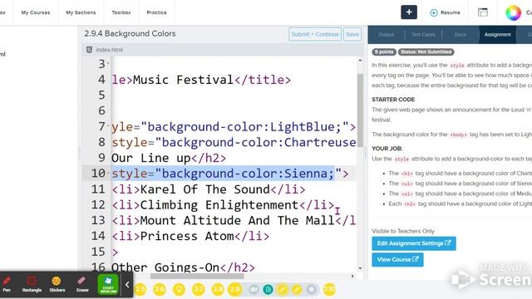Screen dimensions: 532x299
Task: Switch to the Test Cases tab
Action: click(423, 35)
